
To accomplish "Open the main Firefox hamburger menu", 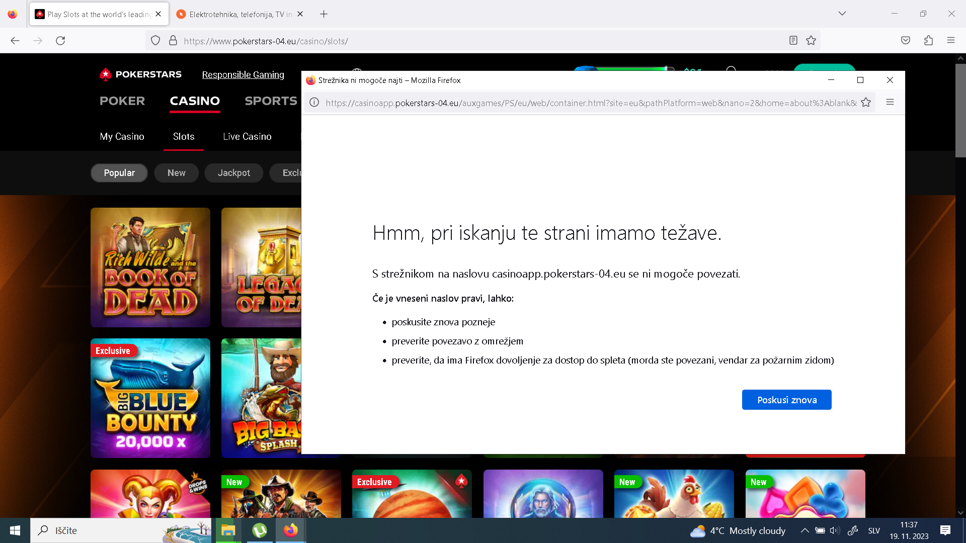I will tap(951, 41).
